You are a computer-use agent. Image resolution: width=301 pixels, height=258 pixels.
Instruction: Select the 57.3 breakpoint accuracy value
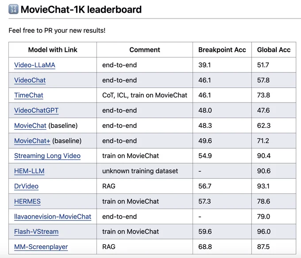pyautogui.click(x=205, y=201)
